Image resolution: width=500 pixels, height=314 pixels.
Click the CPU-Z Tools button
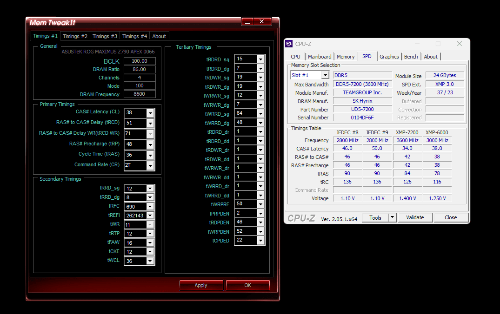pyautogui.click(x=375, y=217)
